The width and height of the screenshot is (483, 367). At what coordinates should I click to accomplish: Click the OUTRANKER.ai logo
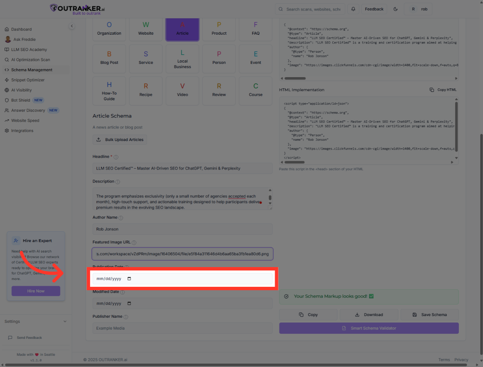coord(77,9)
